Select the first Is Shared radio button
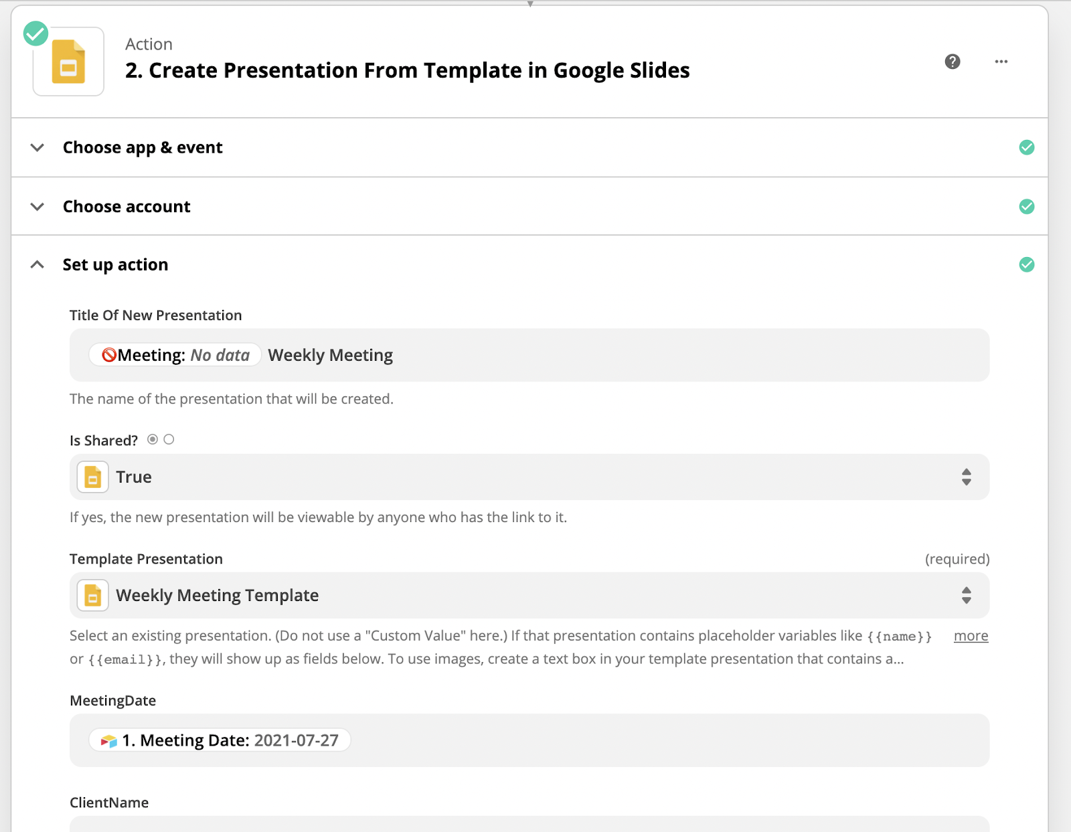The image size is (1071, 832). 153,439
